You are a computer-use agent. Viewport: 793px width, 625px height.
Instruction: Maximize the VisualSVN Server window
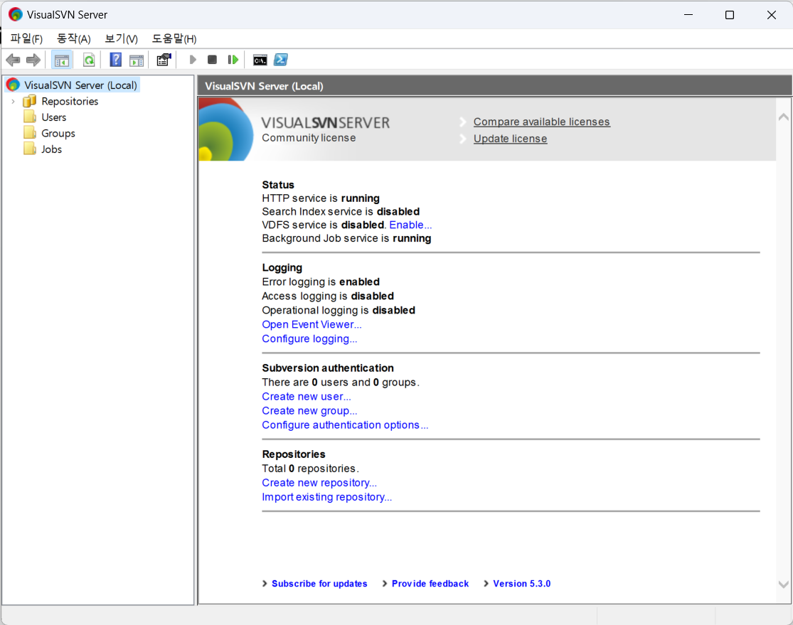tap(730, 15)
